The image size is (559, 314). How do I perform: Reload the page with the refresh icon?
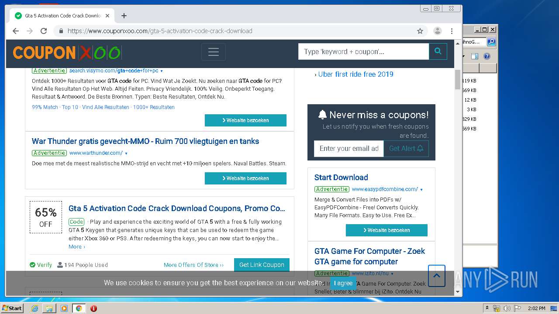pos(44,31)
